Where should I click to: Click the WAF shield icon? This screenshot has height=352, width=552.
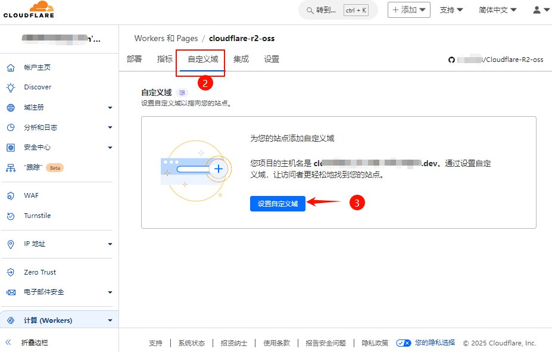click(11, 195)
